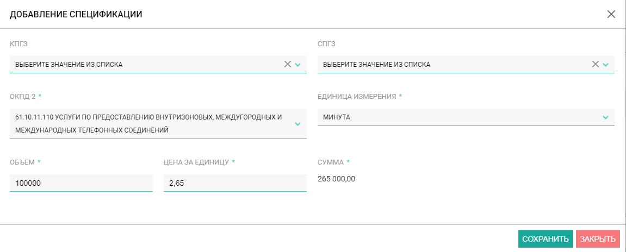The height and width of the screenshot is (252, 626).
Task: Click the Сумма value 265 000,00
Action: (x=336, y=179)
